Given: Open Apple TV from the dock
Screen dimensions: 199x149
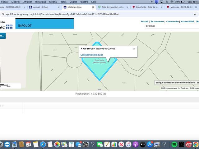Looking at the screenshot, I should [x=143, y=145].
